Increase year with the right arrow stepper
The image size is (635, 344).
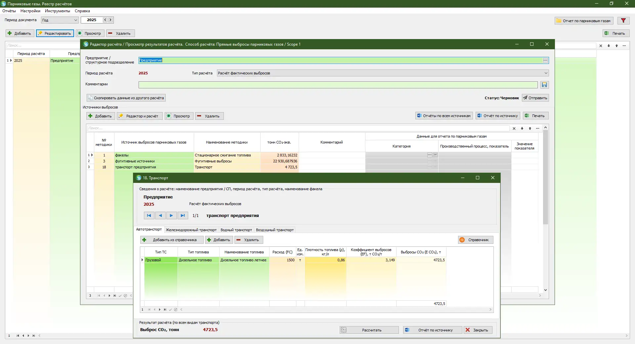click(110, 20)
